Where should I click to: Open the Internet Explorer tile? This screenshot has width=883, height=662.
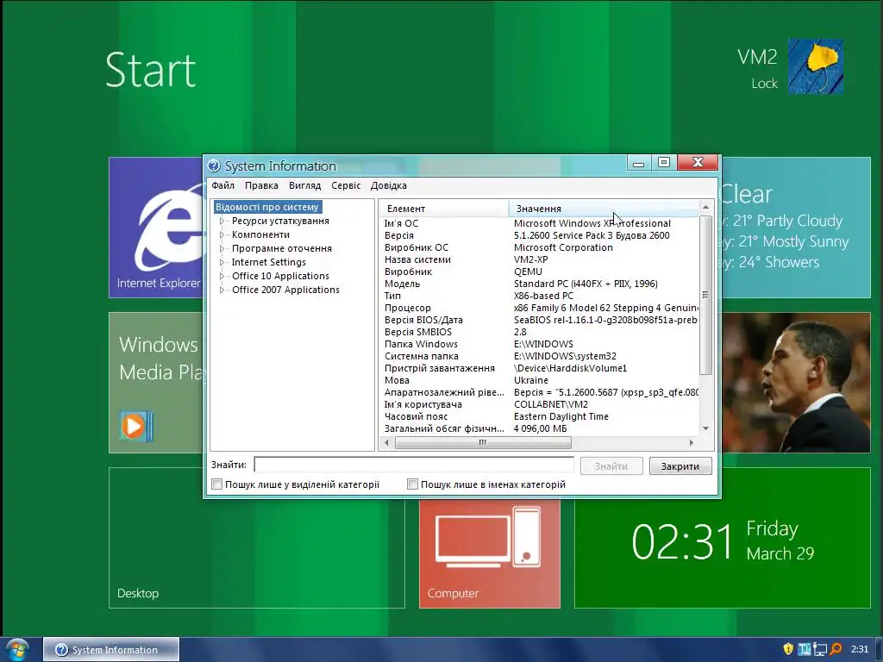coord(155,228)
